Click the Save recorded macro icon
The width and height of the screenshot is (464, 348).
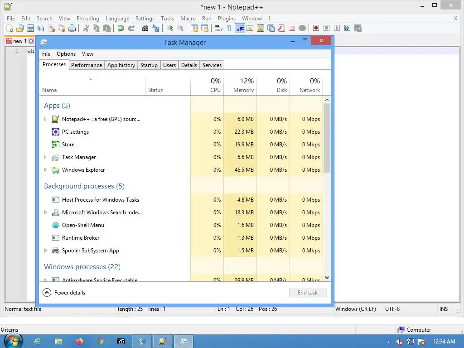(x=358, y=28)
